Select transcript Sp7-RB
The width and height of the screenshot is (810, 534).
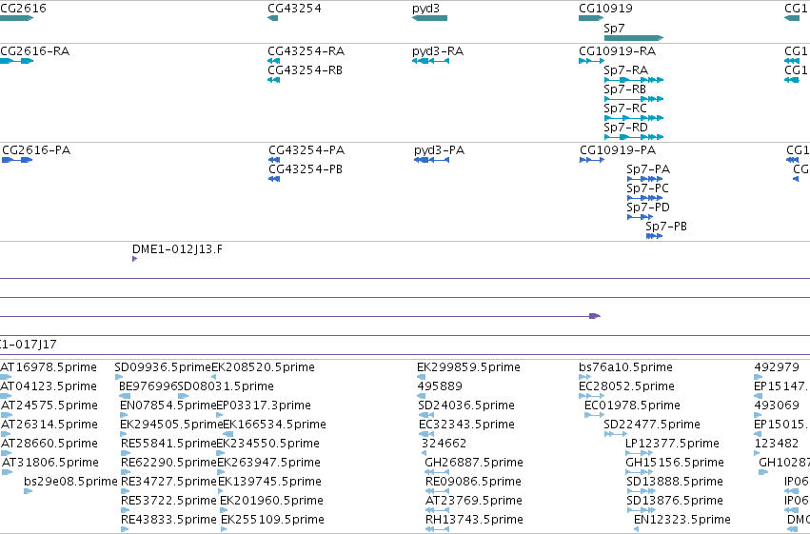(634, 99)
